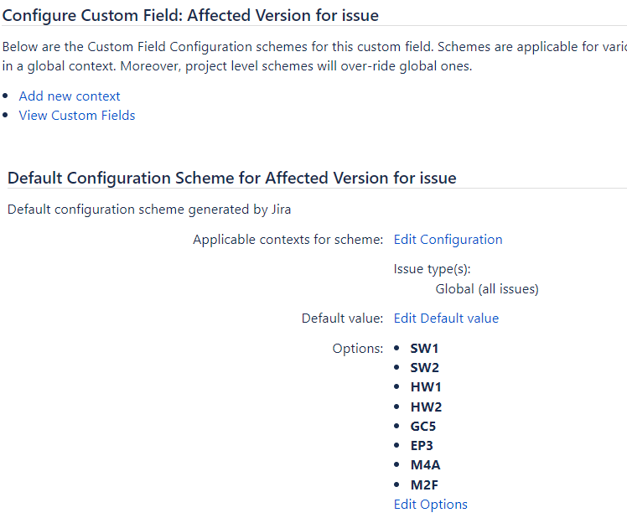Screen dimensions: 627x518
Task: Click the M2F option in the list
Action: (424, 484)
